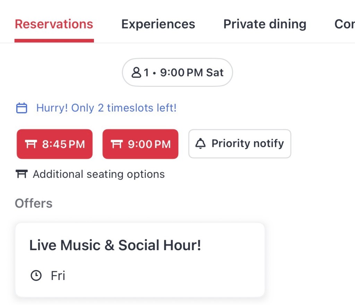Click the table icon beside Additional seating options
Screen dimensions: 355x305
[21, 174]
